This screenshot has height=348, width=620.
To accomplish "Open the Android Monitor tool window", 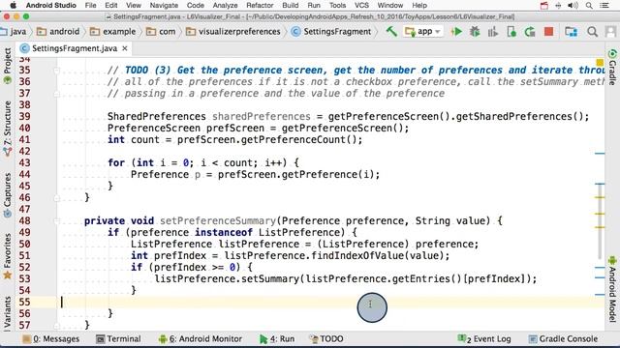I will 201,339.
